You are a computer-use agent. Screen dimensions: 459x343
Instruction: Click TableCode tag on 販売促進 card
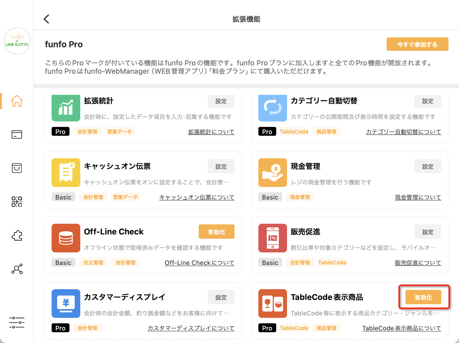click(x=332, y=263)
